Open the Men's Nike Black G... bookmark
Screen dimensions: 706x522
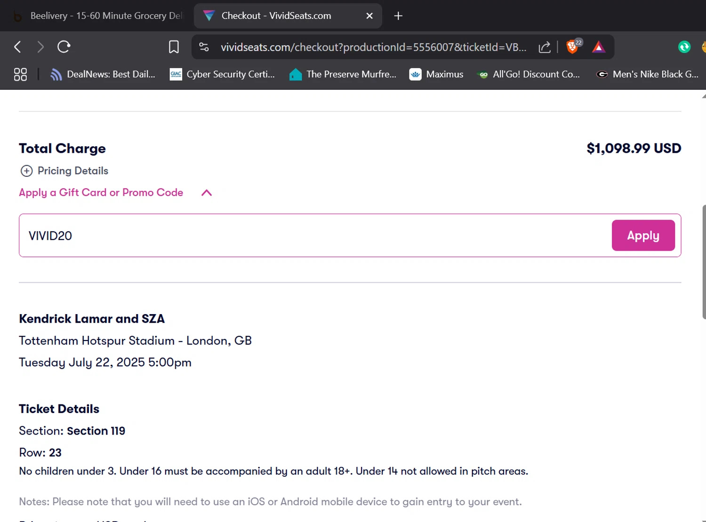[647, 74]
